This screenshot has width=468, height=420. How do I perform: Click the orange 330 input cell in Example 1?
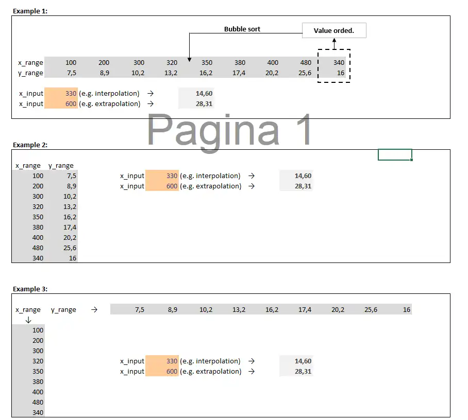[x=61, y=93]
